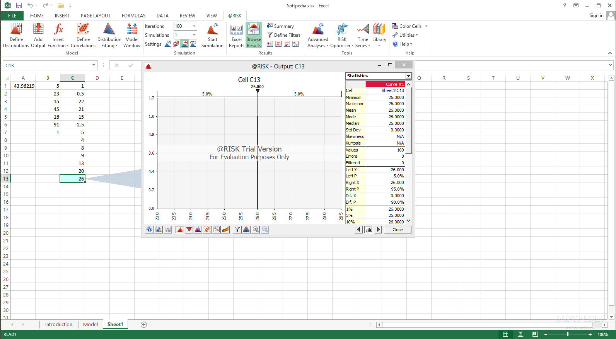Open the Library tool
This screenshot has width=616, height=339.
(x=379, y=35)
